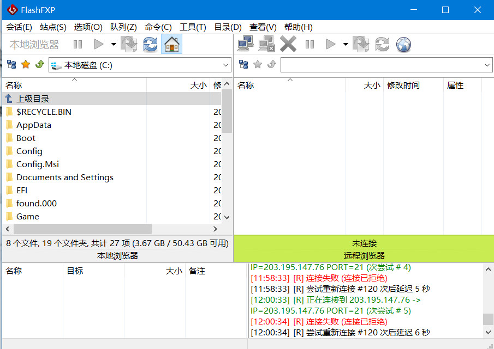This screenshot has height=349, width=494.
Task: Click the horizontal scrollbar in local pane
Action: click(82, 229)
